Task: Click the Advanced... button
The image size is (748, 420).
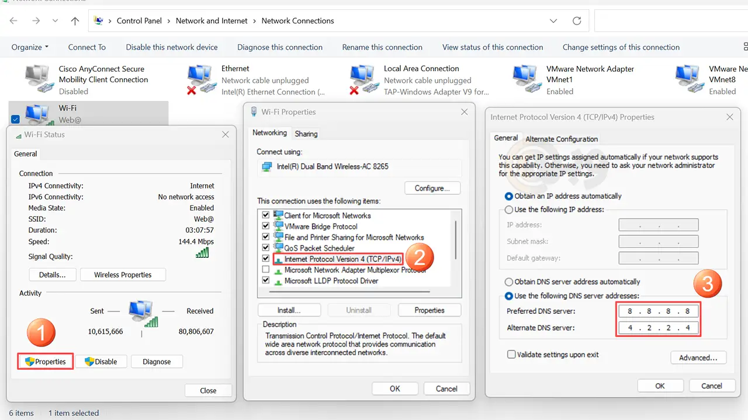Action: 698,358
